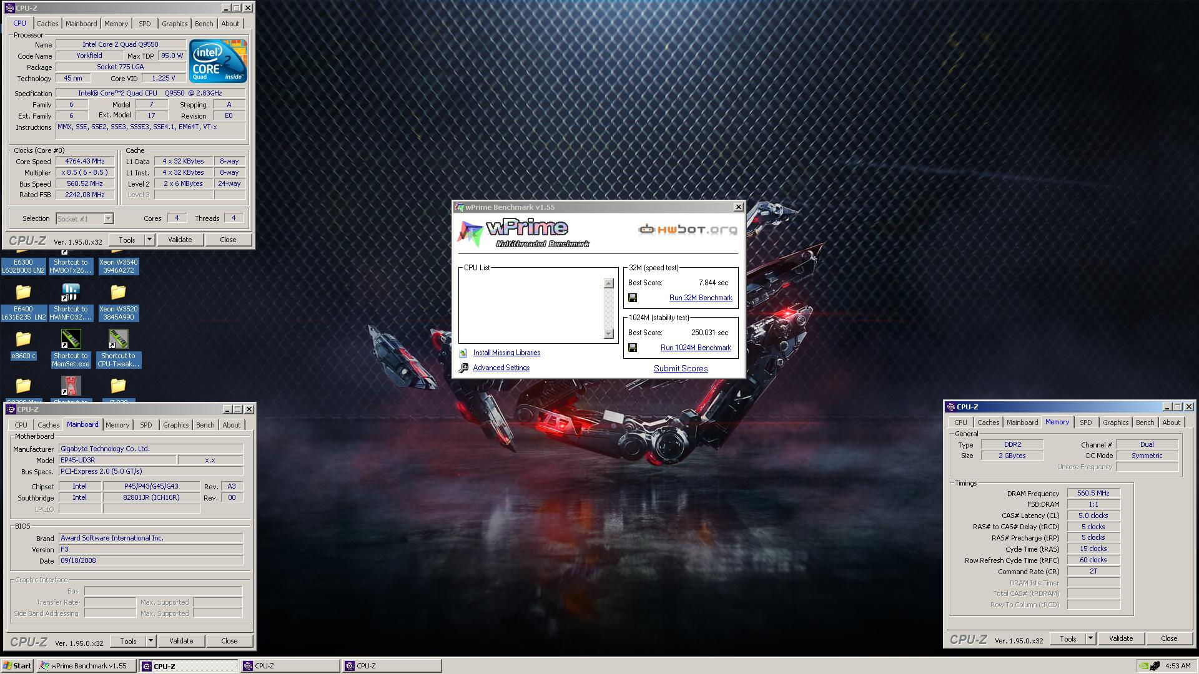Click Submit Scores link
1199x674 pixels.
[x=681, y=369]
